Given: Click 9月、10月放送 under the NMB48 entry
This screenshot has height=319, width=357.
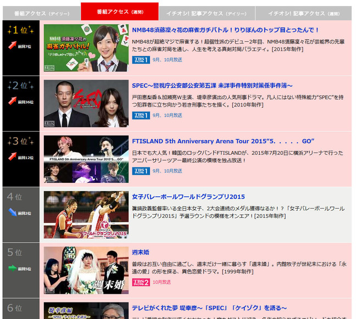Looking at the screenshot, I should click(x=168, y=60).
